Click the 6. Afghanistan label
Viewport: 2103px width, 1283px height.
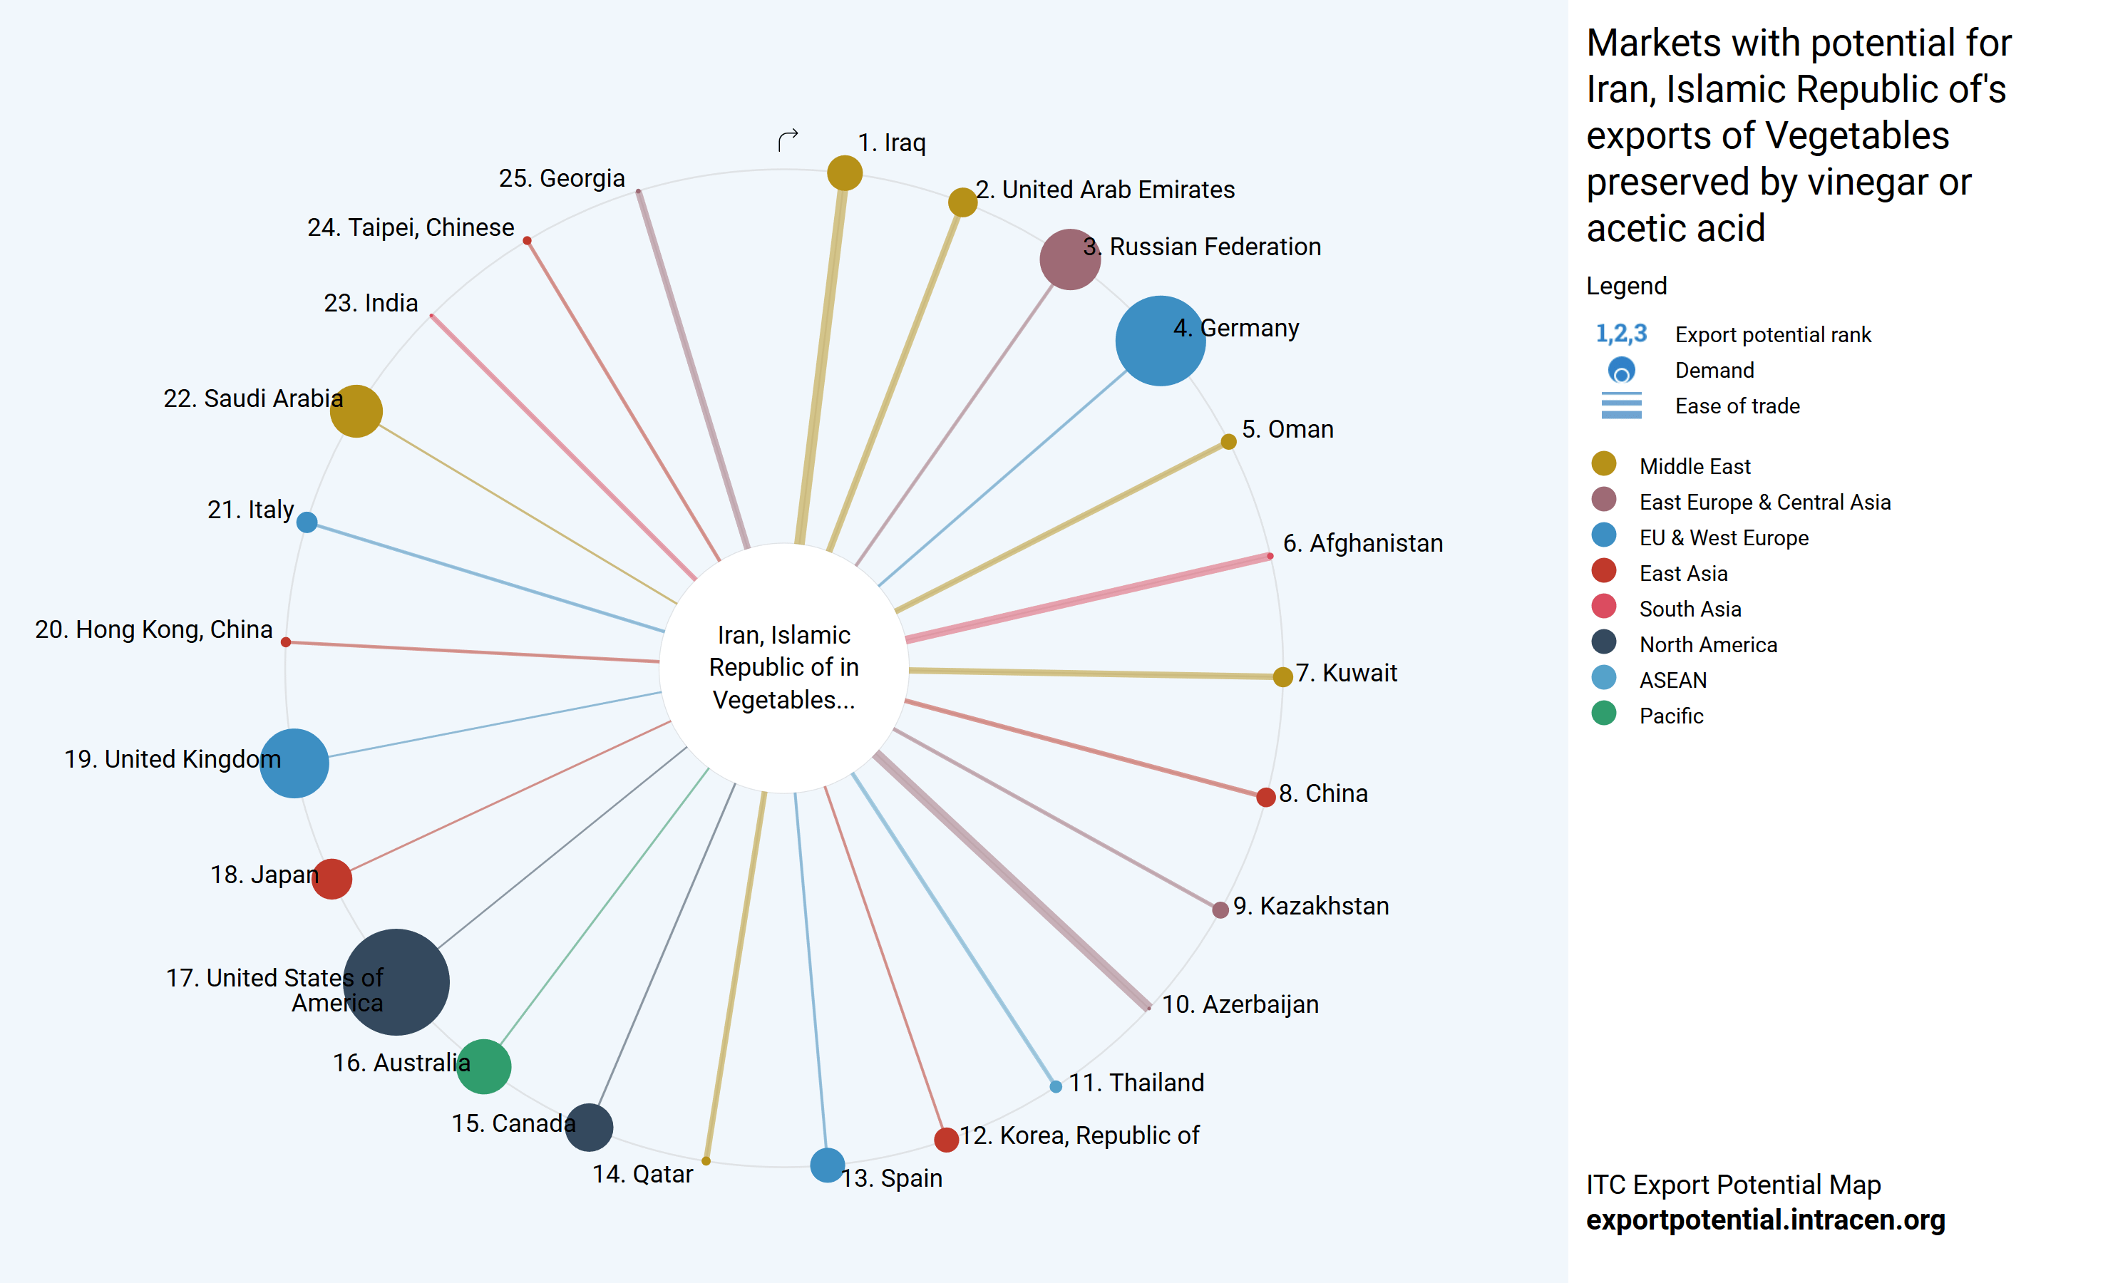tap(1362, 543)
